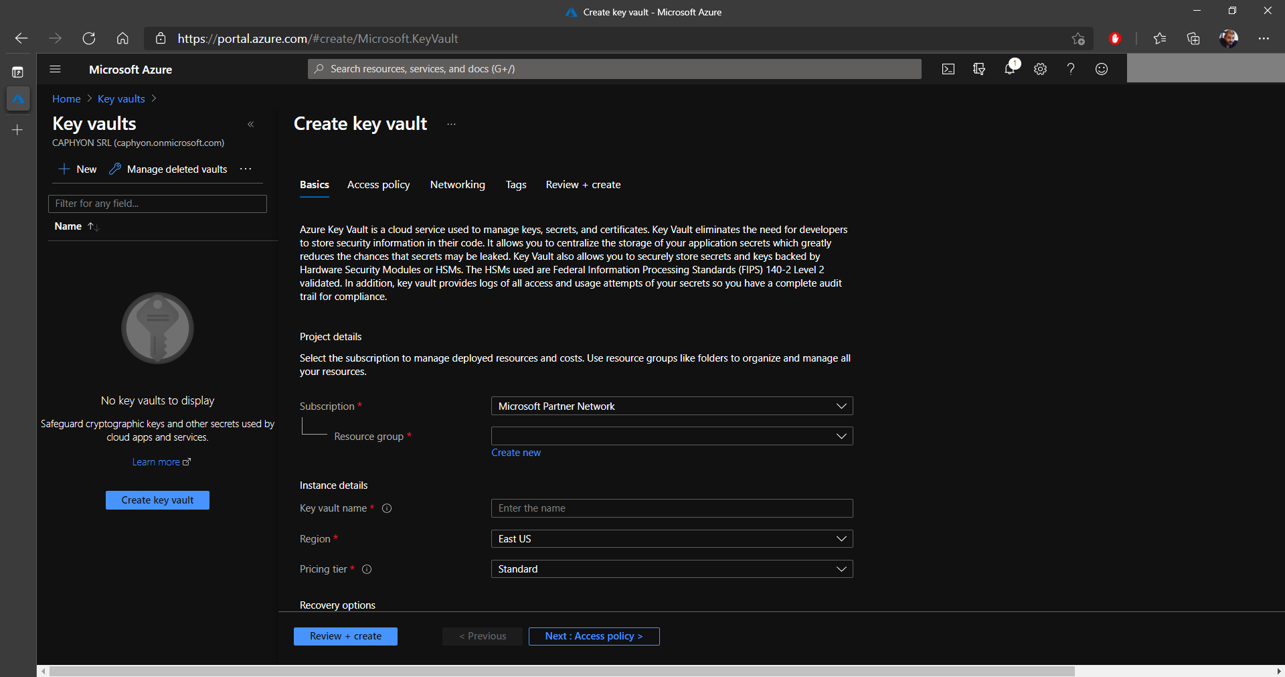Click Manage deleted vaults
This screenshot has width=1285, height=677.
[168, 169]
